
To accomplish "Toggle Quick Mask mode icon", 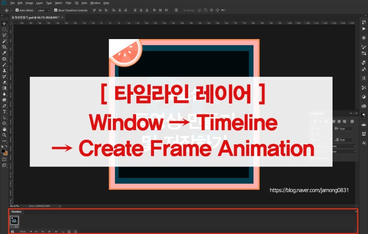I will (x=4, y=160).
